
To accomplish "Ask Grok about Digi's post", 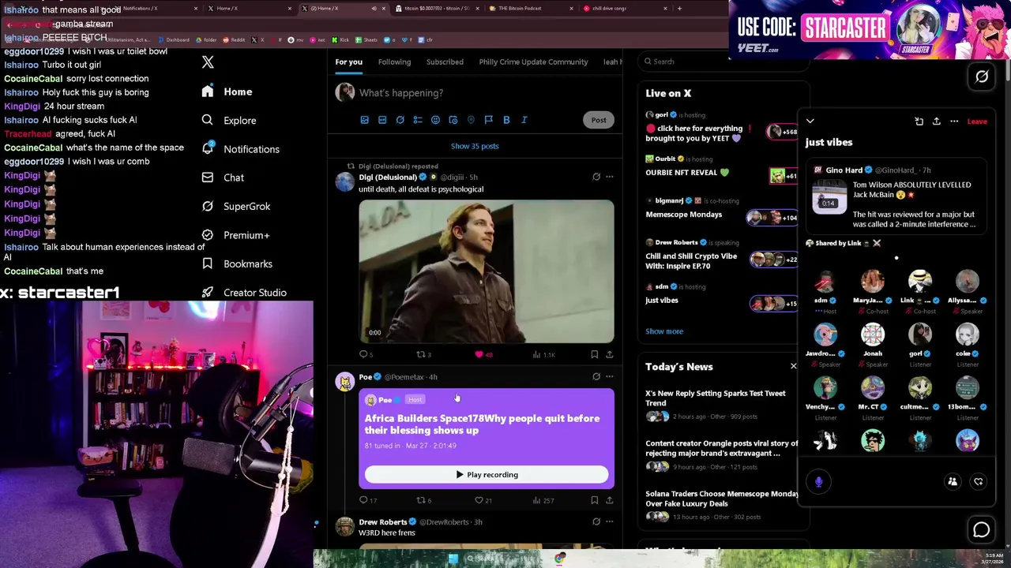I will [596, 177].
